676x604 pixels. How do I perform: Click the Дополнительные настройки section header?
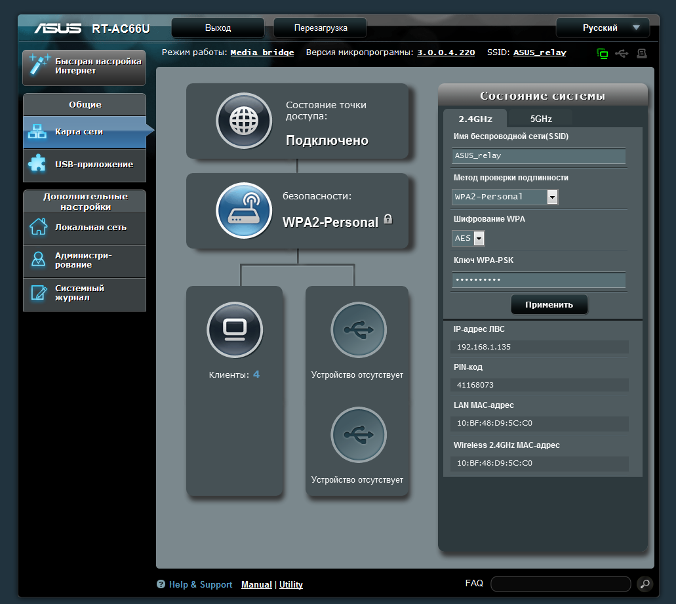[x=85, y=201]
